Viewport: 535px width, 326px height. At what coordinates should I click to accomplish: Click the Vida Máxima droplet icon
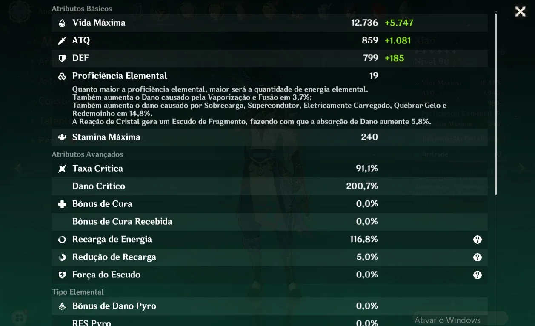(62, 23)
